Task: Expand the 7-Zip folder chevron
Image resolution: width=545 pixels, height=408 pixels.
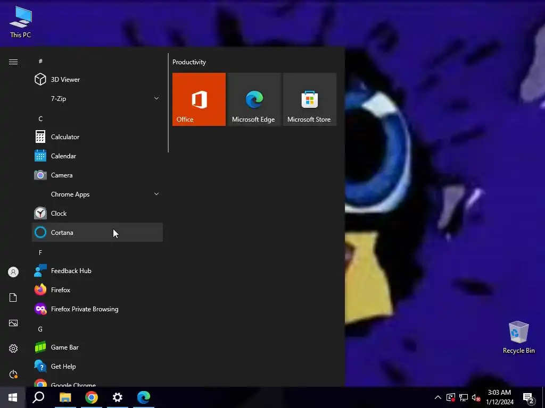Action: (156, 98)
